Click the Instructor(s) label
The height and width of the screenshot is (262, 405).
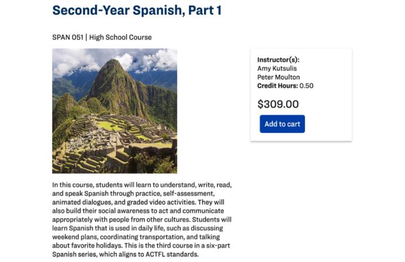click(x=278, y=60)
